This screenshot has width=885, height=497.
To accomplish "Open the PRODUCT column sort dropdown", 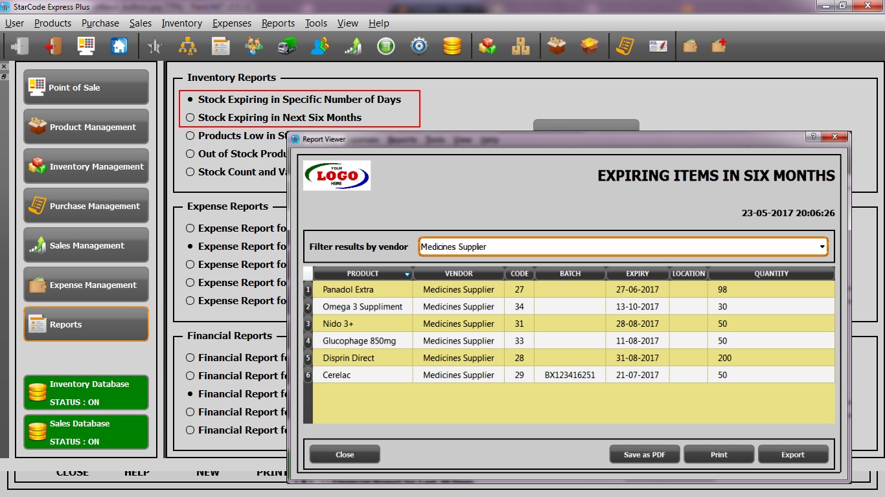I will 408,273.
